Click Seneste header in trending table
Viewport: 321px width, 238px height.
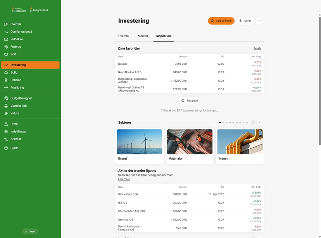pos(183,187)
